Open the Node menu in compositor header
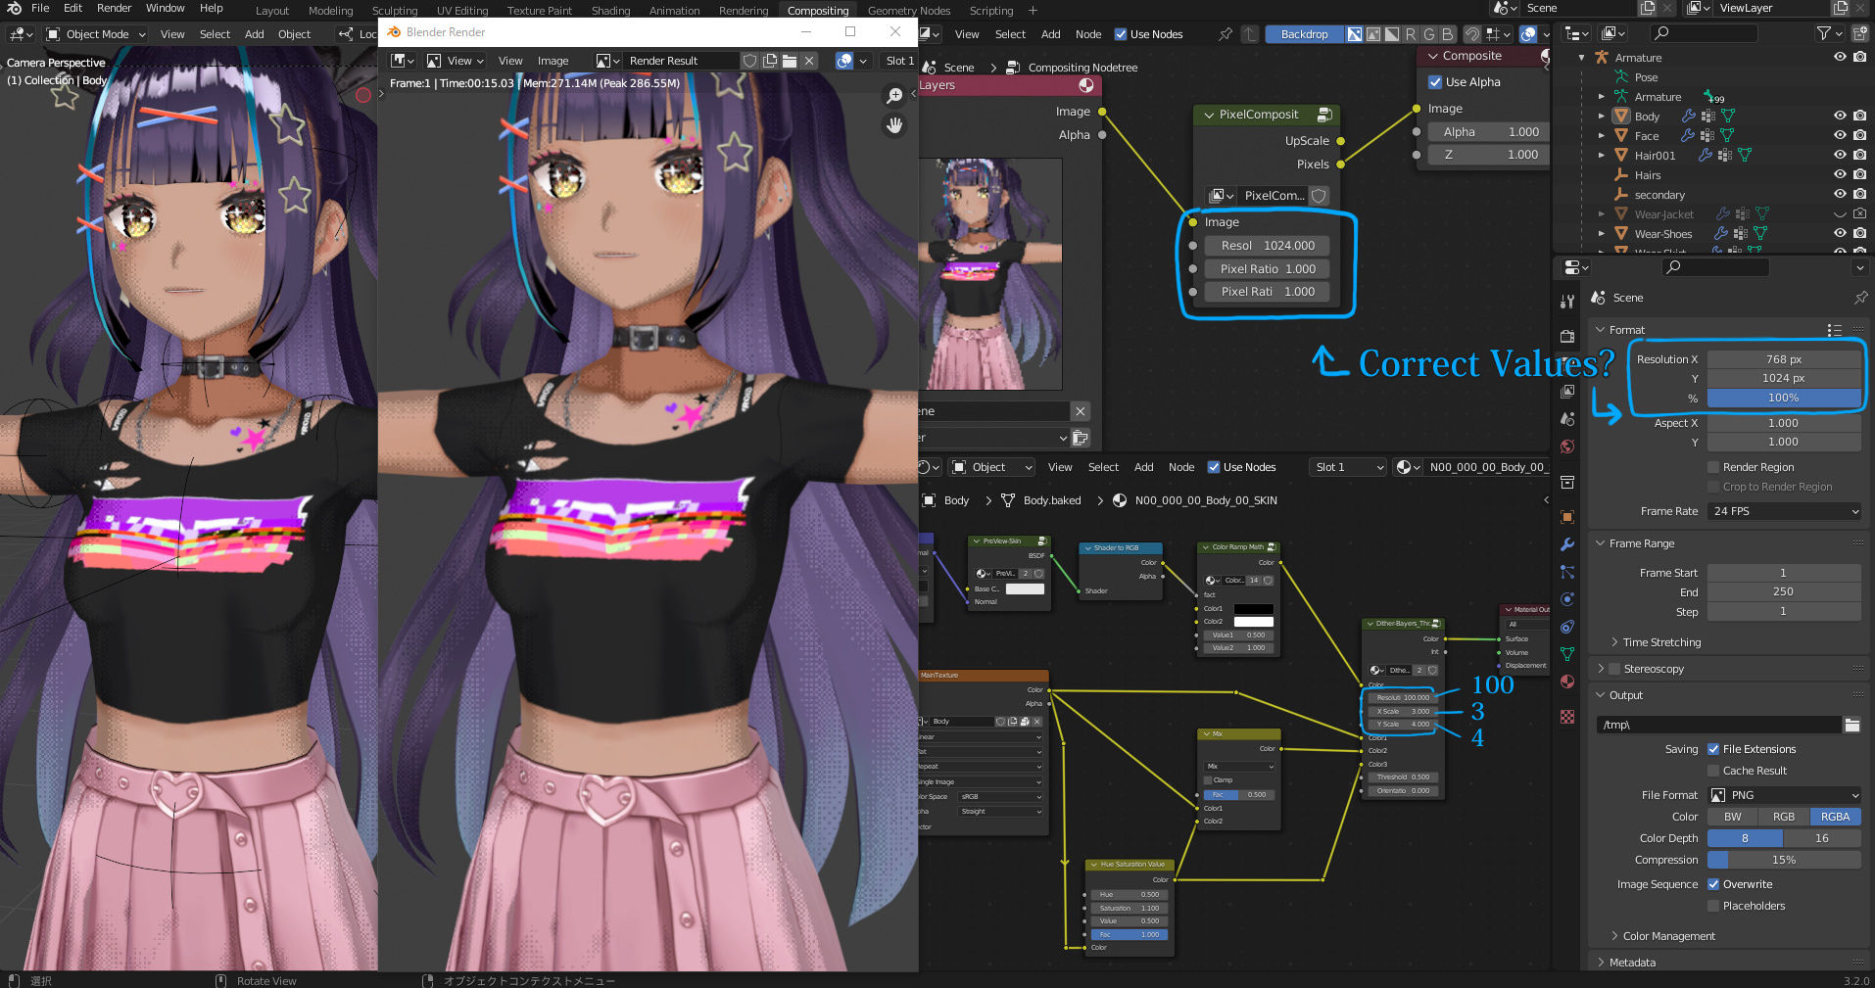The height and width of the screenshot is (988, 1875). tap(1088, 34)
